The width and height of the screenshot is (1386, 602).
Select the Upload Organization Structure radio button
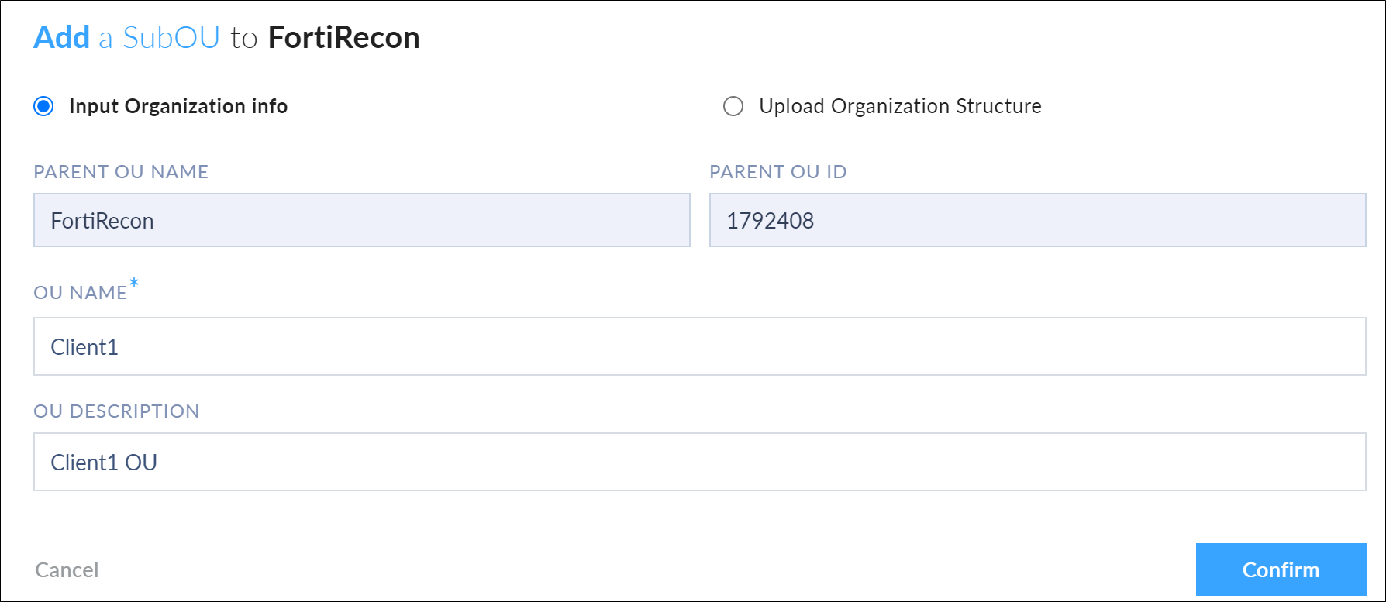[733, 106]
